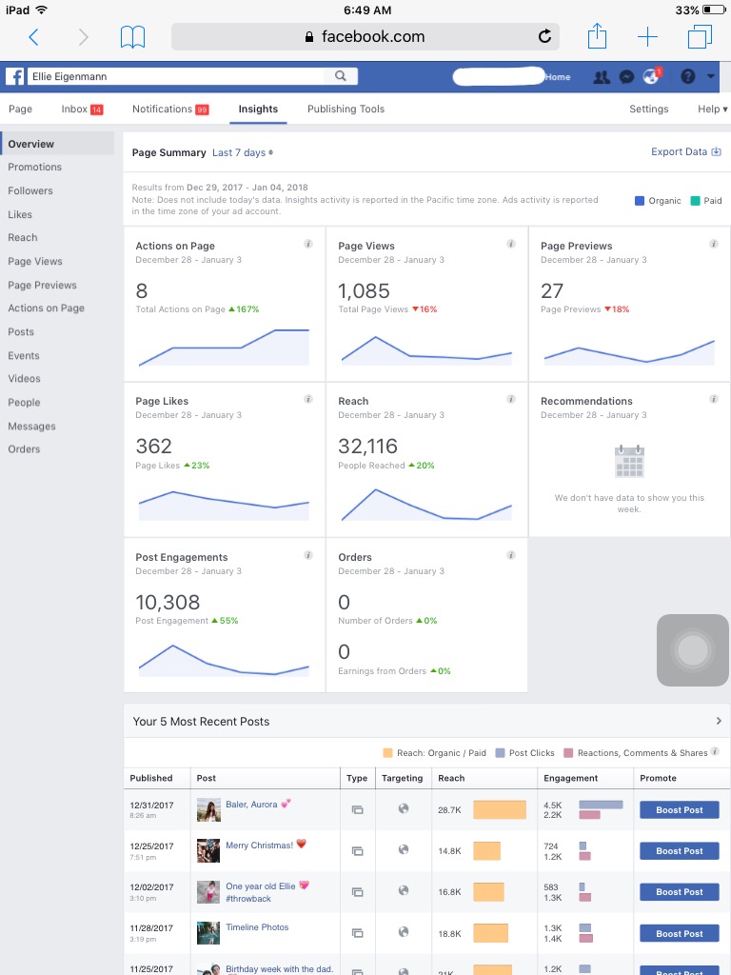731x975 pixels.
Task: Click info icon on Actions on Page card
Action: click(308, 244)
